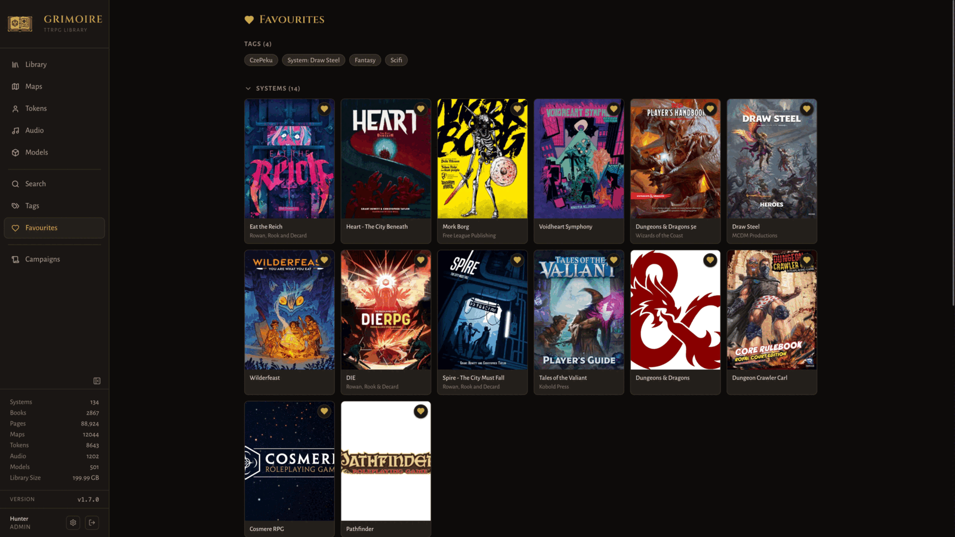Go to Tags in the sidebar
Screen dimensions: 955x537
[x=54, y=206]
